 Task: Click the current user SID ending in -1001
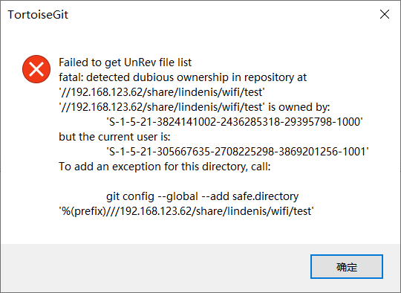tap(238, 152)
